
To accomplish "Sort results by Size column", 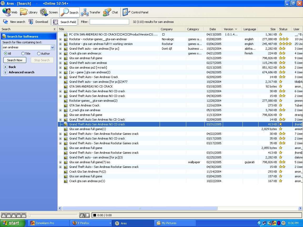I will coord(268,29).
